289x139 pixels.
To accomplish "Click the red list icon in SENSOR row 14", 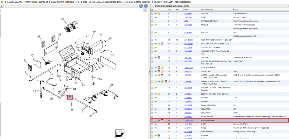I will pos(159,58).
